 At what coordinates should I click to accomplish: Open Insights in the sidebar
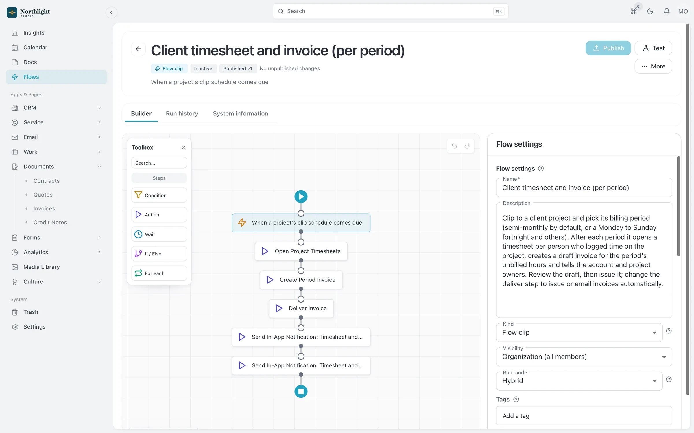(x=56, y=33)
